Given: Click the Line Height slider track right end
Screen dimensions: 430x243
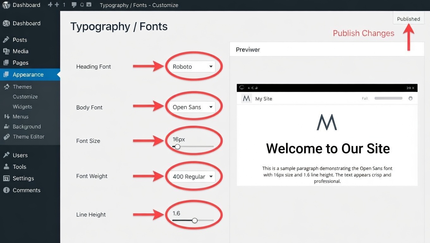Looking at the screenshot, I should point(213,220).
